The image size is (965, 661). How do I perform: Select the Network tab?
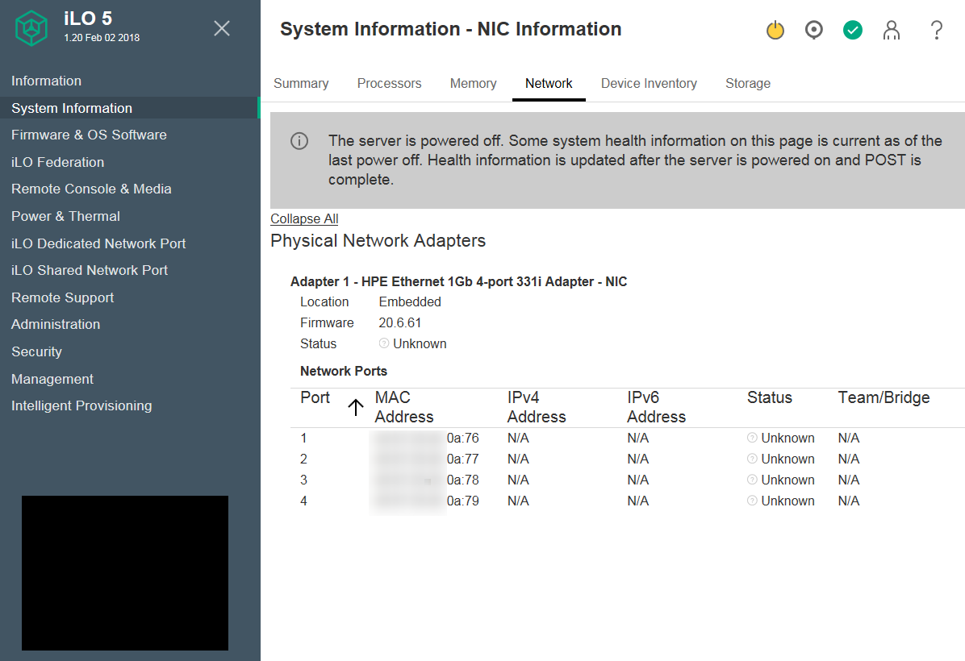click(x=549, y=83)
